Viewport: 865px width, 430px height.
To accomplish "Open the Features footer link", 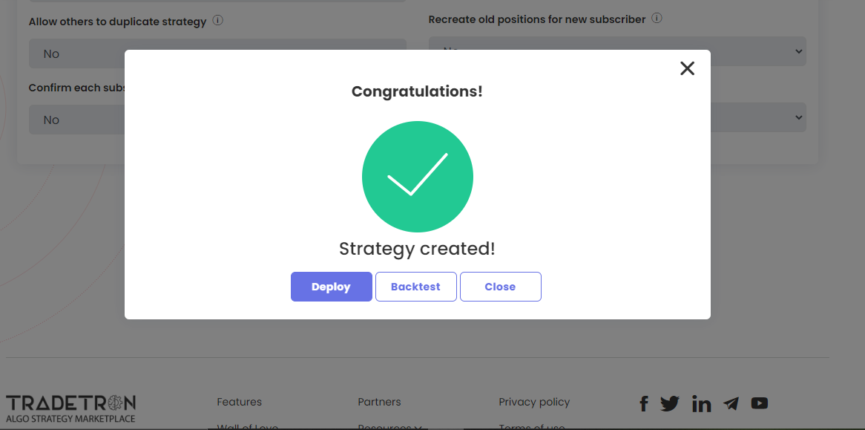I will pos(240,402).
